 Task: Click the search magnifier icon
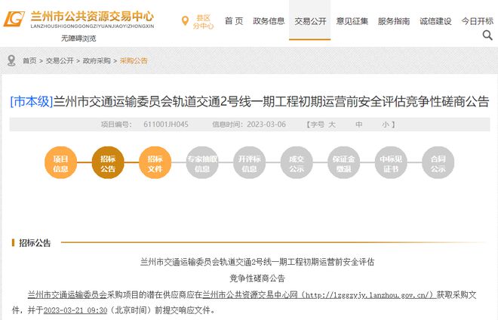[x=487, y=35]
